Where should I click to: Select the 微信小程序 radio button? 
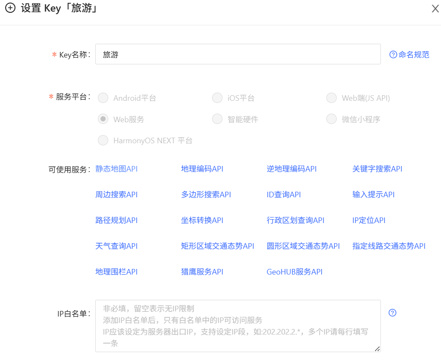[x=332, y=119]
